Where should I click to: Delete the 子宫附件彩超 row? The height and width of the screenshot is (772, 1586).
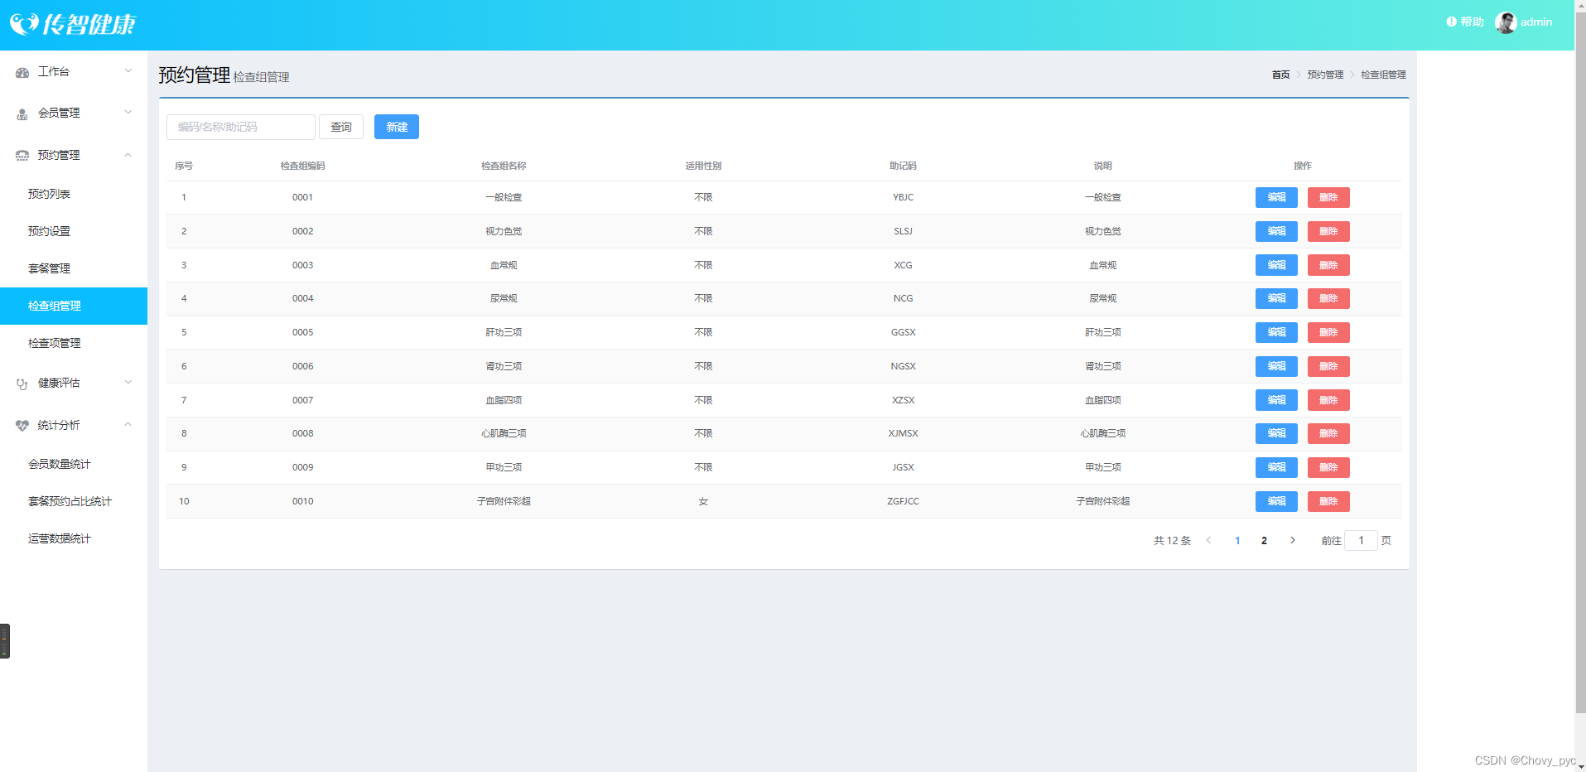coord(1328,501)
